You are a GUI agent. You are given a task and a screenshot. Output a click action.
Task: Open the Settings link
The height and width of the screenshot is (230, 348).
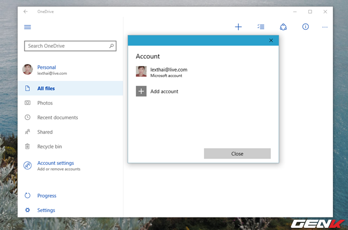pyautogui.click(x=46, y=210)
